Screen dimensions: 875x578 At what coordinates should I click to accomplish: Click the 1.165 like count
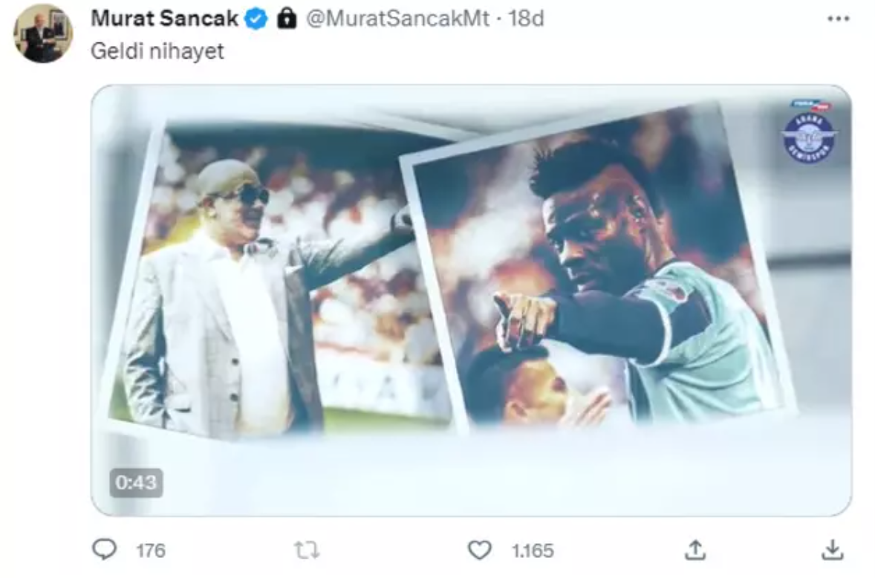pyautogui.click(x=533, y=551)
